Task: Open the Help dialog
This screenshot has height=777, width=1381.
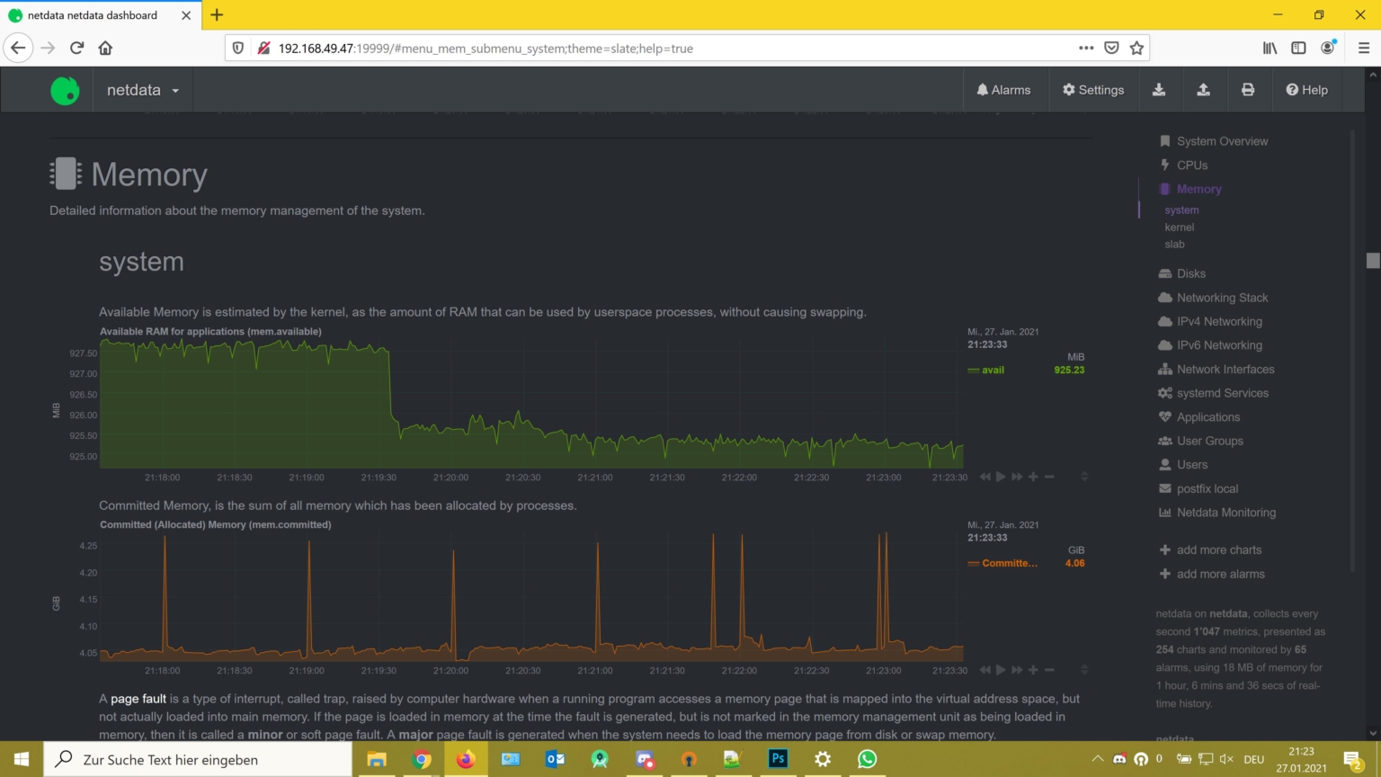Action: click(x=1306, y=90)
